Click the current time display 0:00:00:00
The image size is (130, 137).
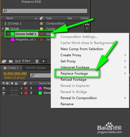15,74
